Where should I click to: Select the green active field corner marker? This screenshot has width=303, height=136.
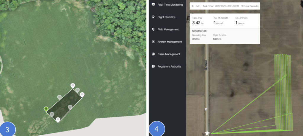pyautogui.click(x=46, y=109)
